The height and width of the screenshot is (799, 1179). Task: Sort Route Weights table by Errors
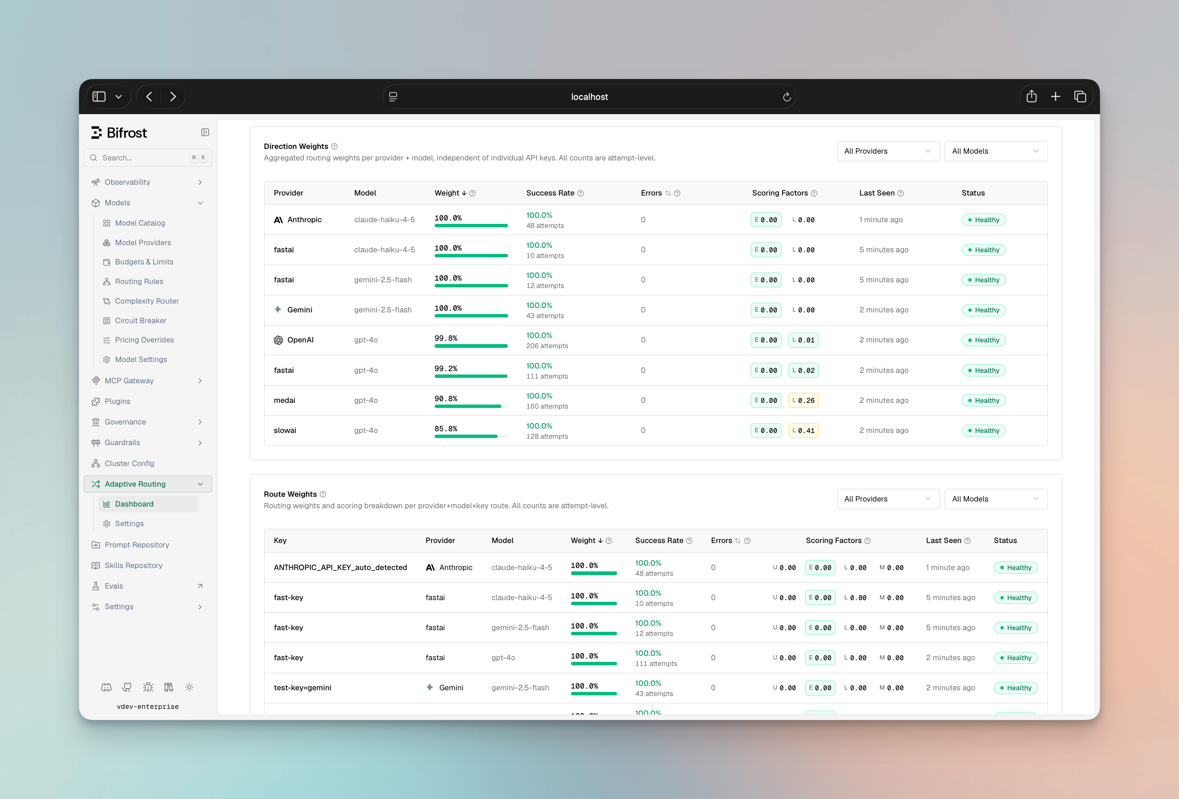point(726,541)
